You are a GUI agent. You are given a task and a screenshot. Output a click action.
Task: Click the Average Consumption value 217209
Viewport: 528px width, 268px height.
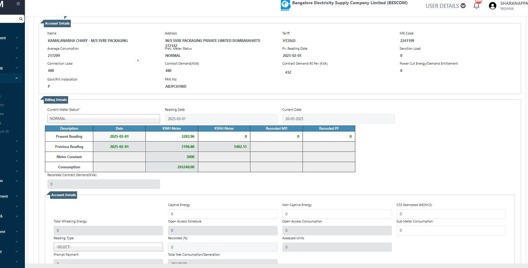pyautogui.click(x=54, y=56)
